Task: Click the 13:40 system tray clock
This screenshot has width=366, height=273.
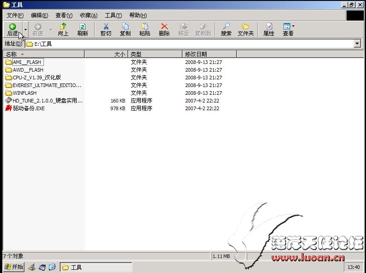Action: (354, 267)
